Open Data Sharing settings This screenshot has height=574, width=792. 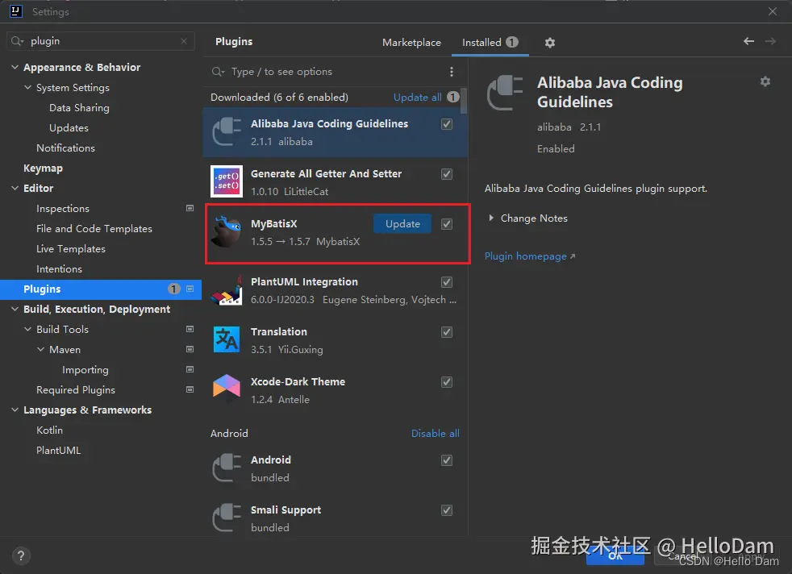[x=79, y=107]
